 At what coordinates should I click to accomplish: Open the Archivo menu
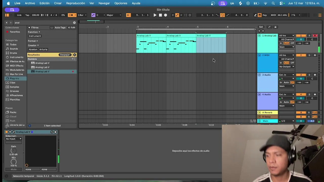tap(30, 3)
